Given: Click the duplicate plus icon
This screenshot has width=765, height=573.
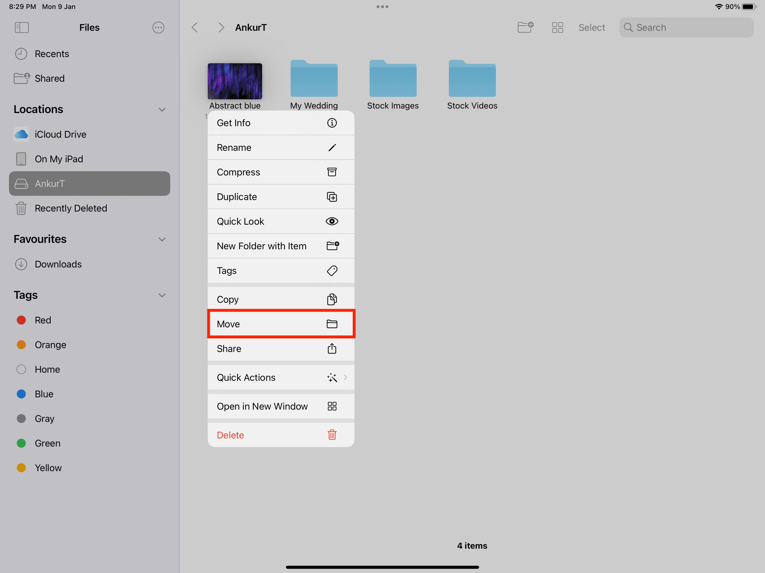Looking at the screenshot, I should pyautogui.click(x=332, y=197).
